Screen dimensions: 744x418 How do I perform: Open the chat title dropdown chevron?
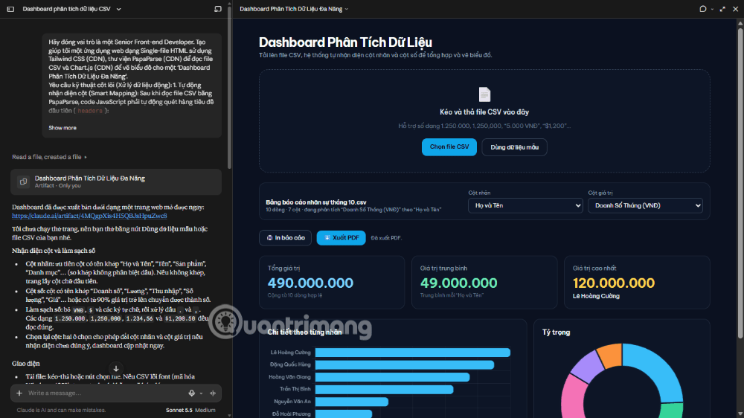(x=118, y=9)
